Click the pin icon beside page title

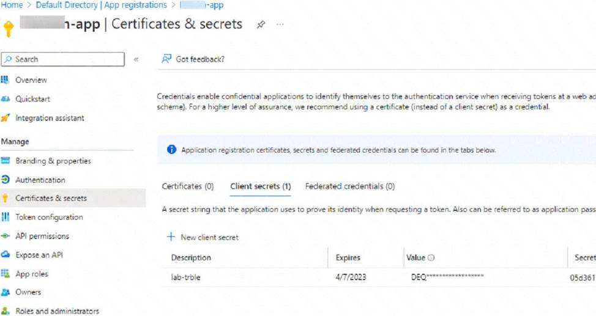coord(261,24)
